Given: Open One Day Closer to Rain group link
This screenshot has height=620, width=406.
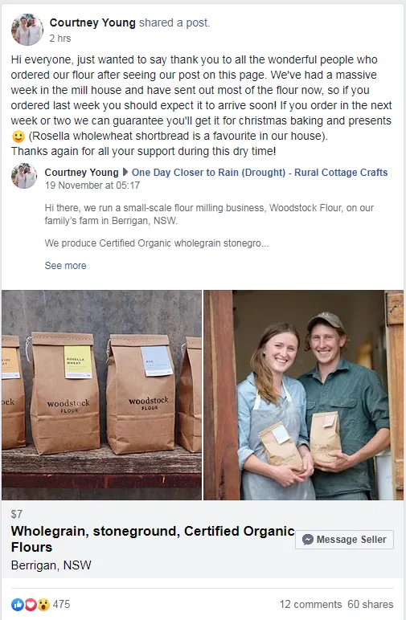Looking at the screenshot, I should coord(260,173).
